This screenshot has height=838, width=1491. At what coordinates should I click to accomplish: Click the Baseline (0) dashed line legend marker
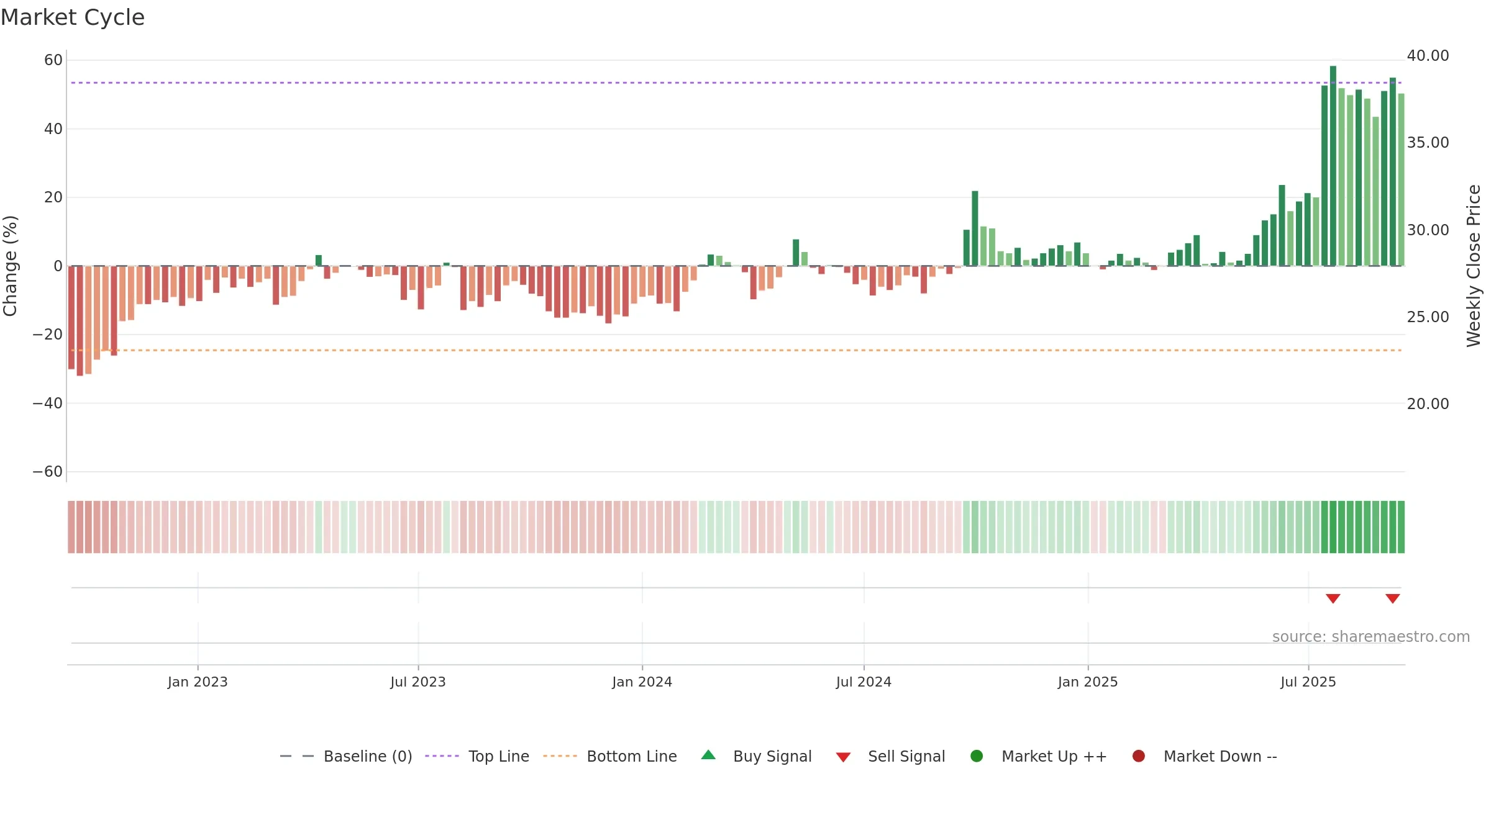pos(297,756)
